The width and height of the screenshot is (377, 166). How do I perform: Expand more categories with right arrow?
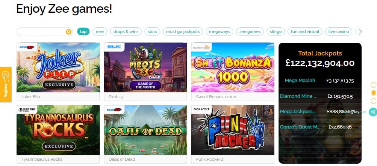tap(360, 31)
